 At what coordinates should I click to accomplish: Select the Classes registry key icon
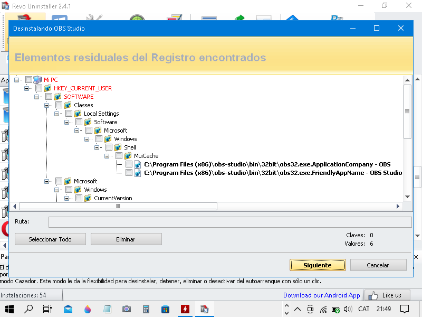click(x=68, y=105)
